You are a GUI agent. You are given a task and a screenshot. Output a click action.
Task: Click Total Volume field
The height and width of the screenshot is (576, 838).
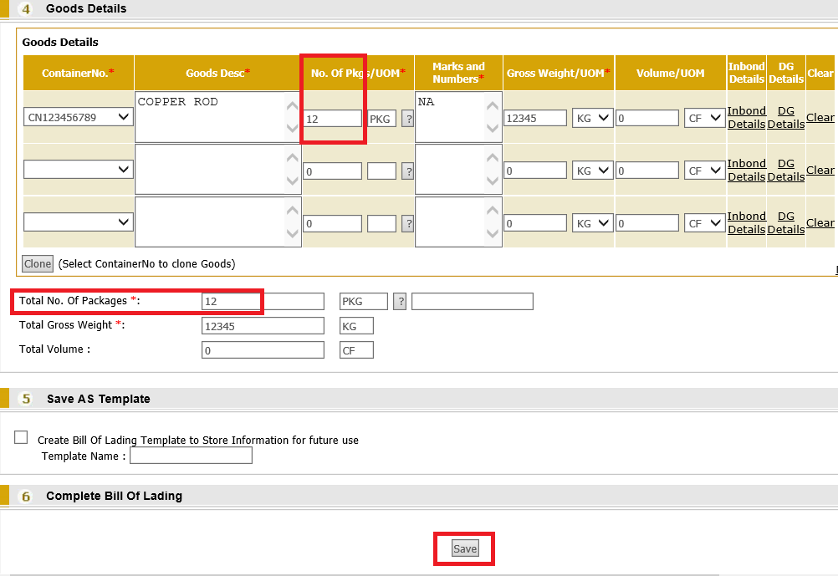click(263, 350)
